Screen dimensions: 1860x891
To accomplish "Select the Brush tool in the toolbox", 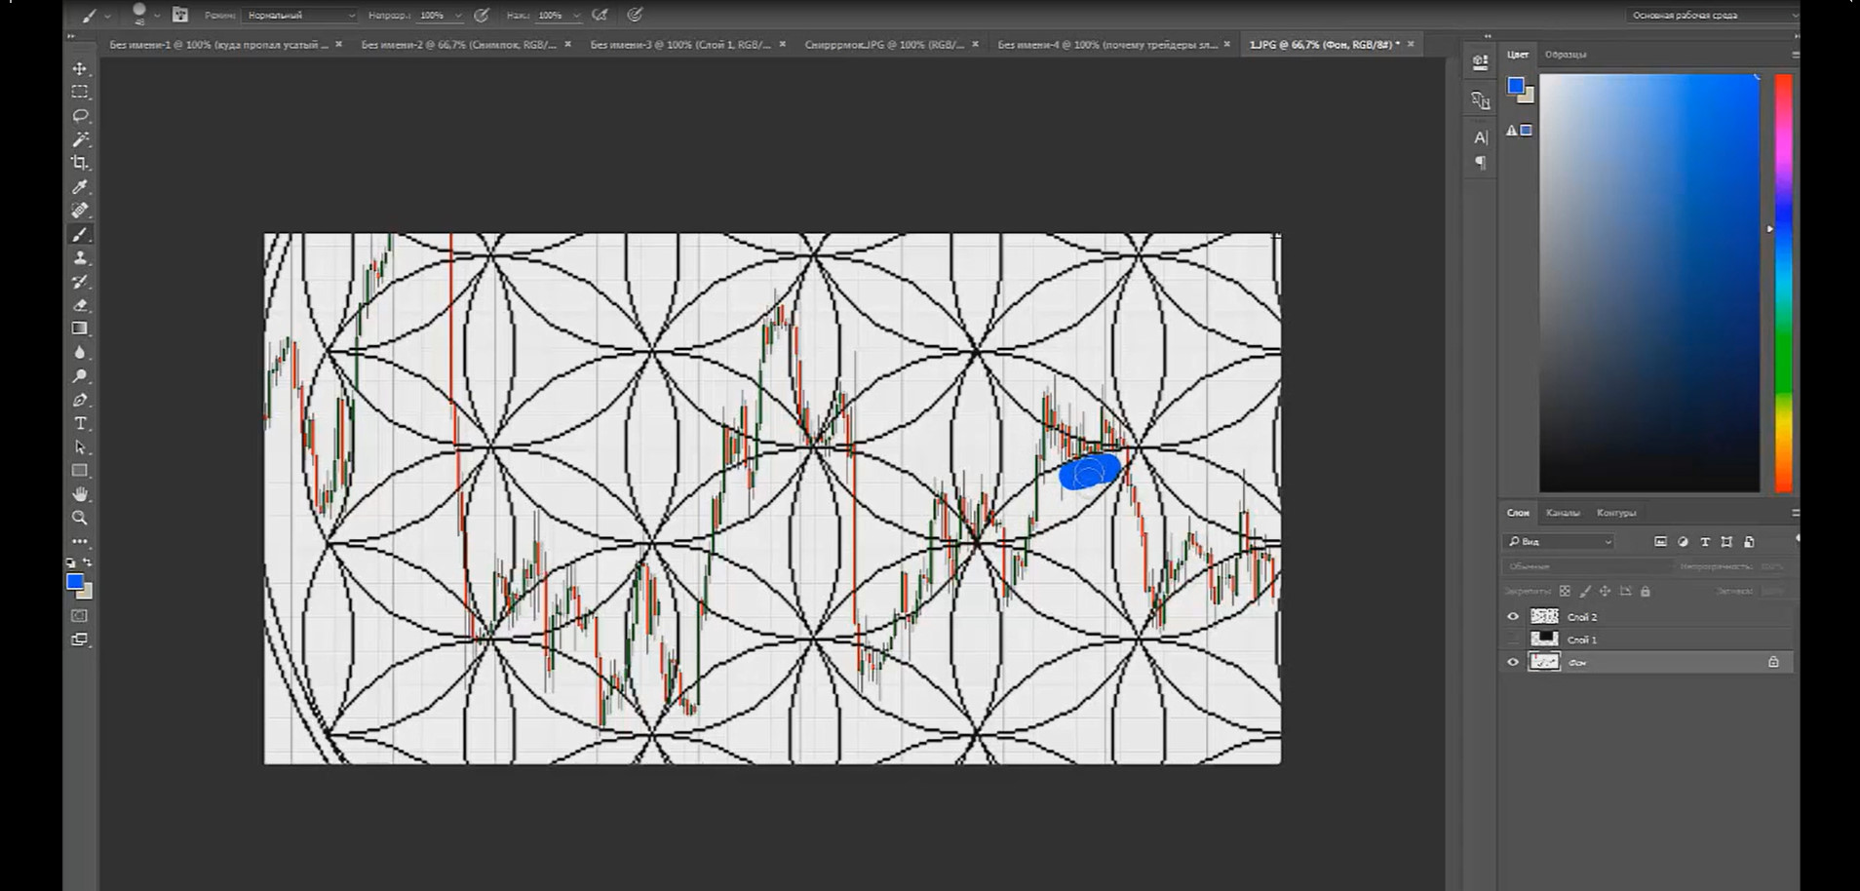I will pos(80,234).
